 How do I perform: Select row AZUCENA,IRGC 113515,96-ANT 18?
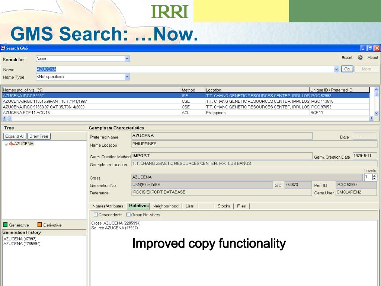186,101
